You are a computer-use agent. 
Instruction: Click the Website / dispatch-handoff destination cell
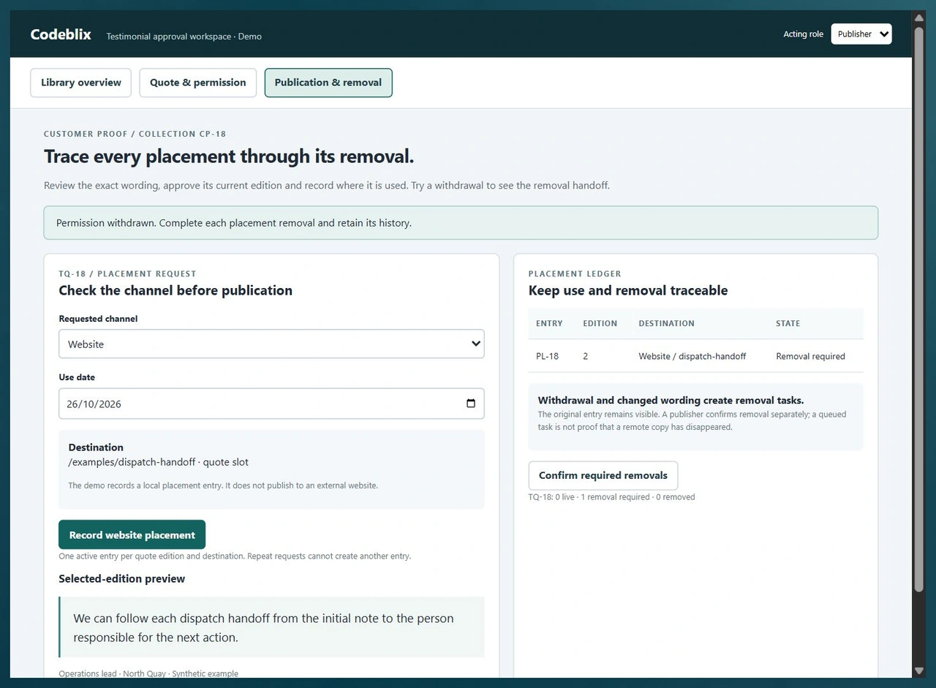[692, 356]
